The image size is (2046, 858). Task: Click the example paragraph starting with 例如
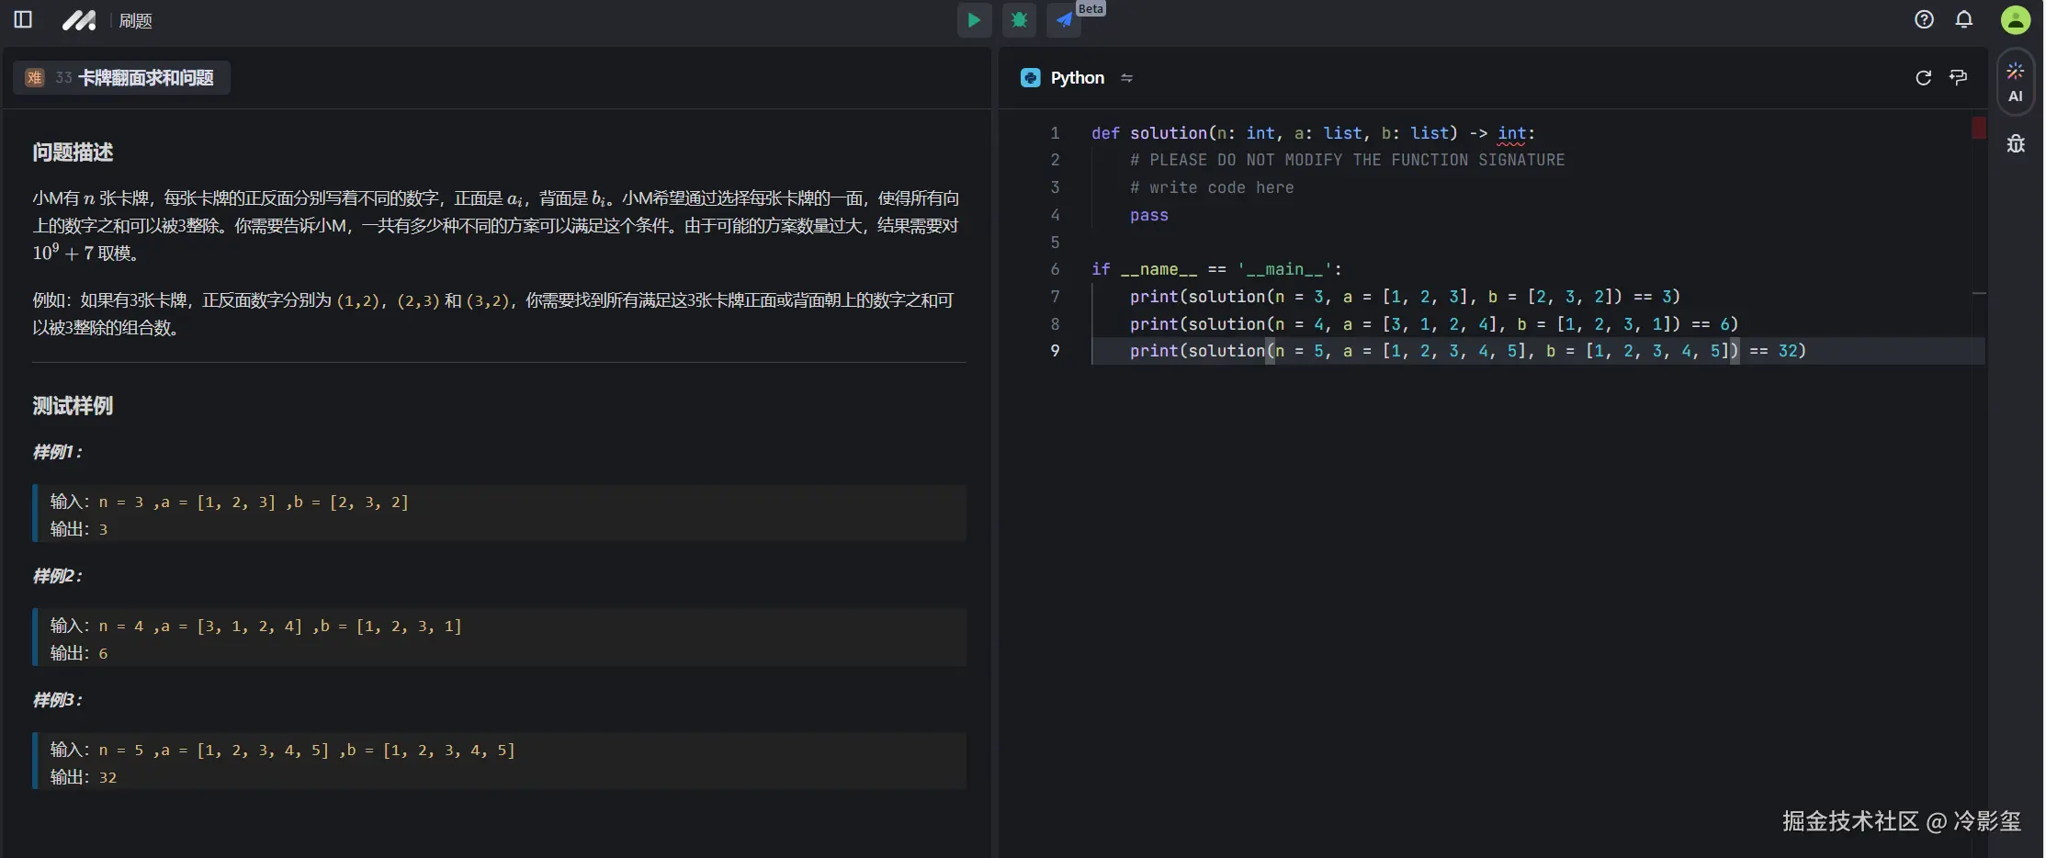(x=493, y=313)
